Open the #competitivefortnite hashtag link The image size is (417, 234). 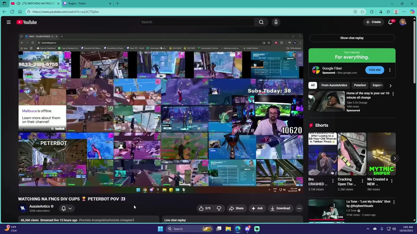click(105, 220)
